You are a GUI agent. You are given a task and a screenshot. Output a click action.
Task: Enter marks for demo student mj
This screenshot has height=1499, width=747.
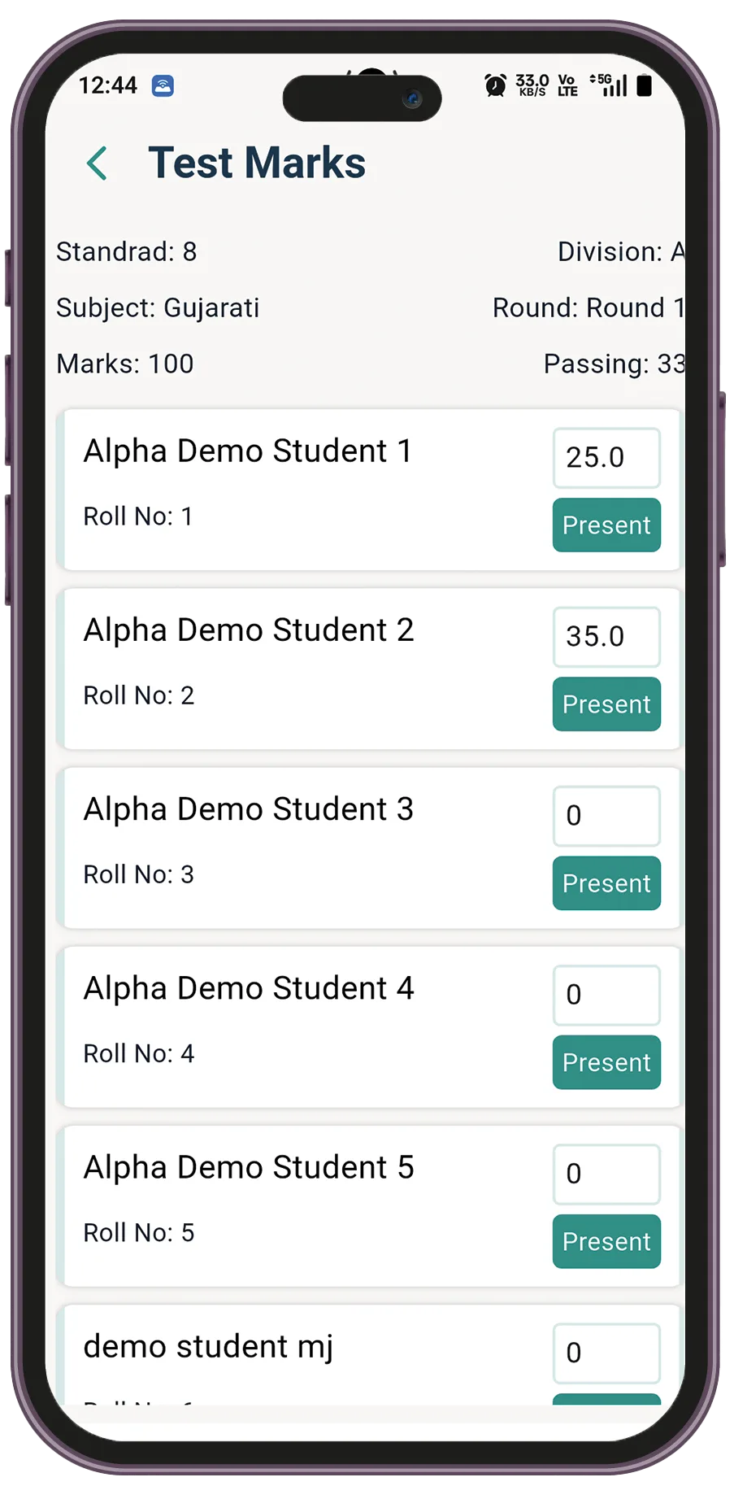(606, 1353)
